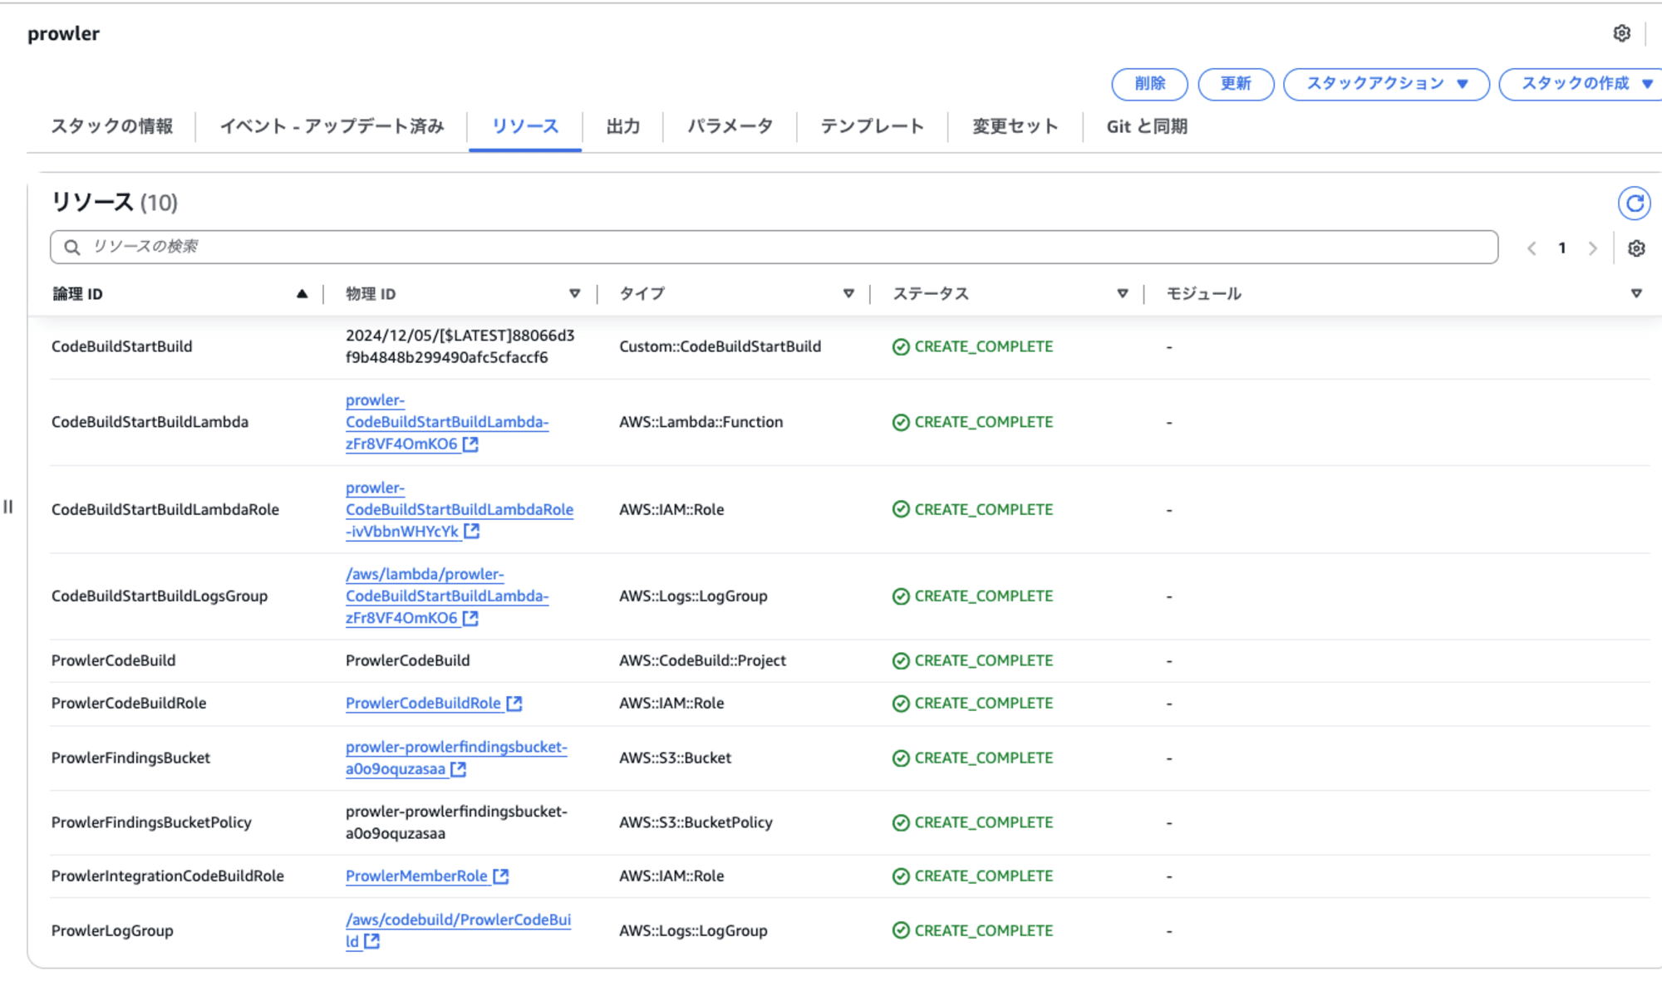
Task: Click the prowler stack name heading
Action: click(x=63, y=34)
